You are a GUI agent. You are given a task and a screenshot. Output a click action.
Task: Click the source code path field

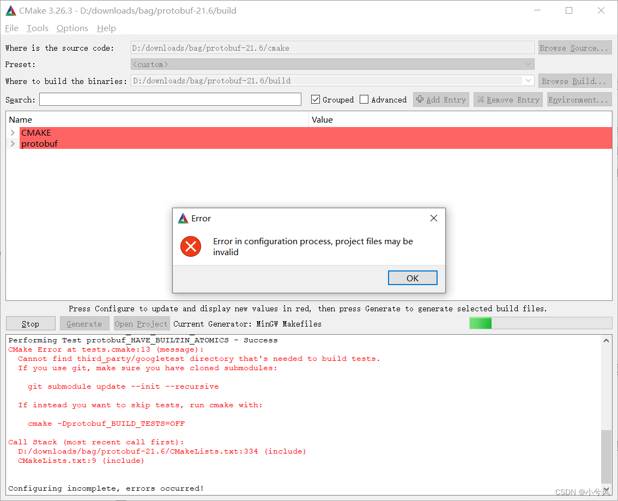click(332, 47)
